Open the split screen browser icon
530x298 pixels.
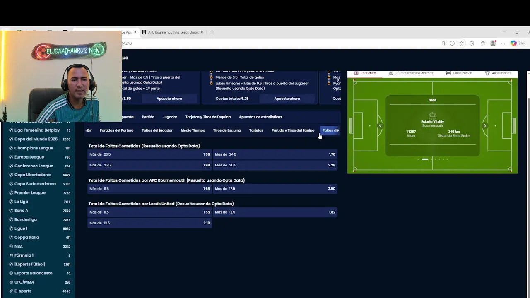pos(444,43)
